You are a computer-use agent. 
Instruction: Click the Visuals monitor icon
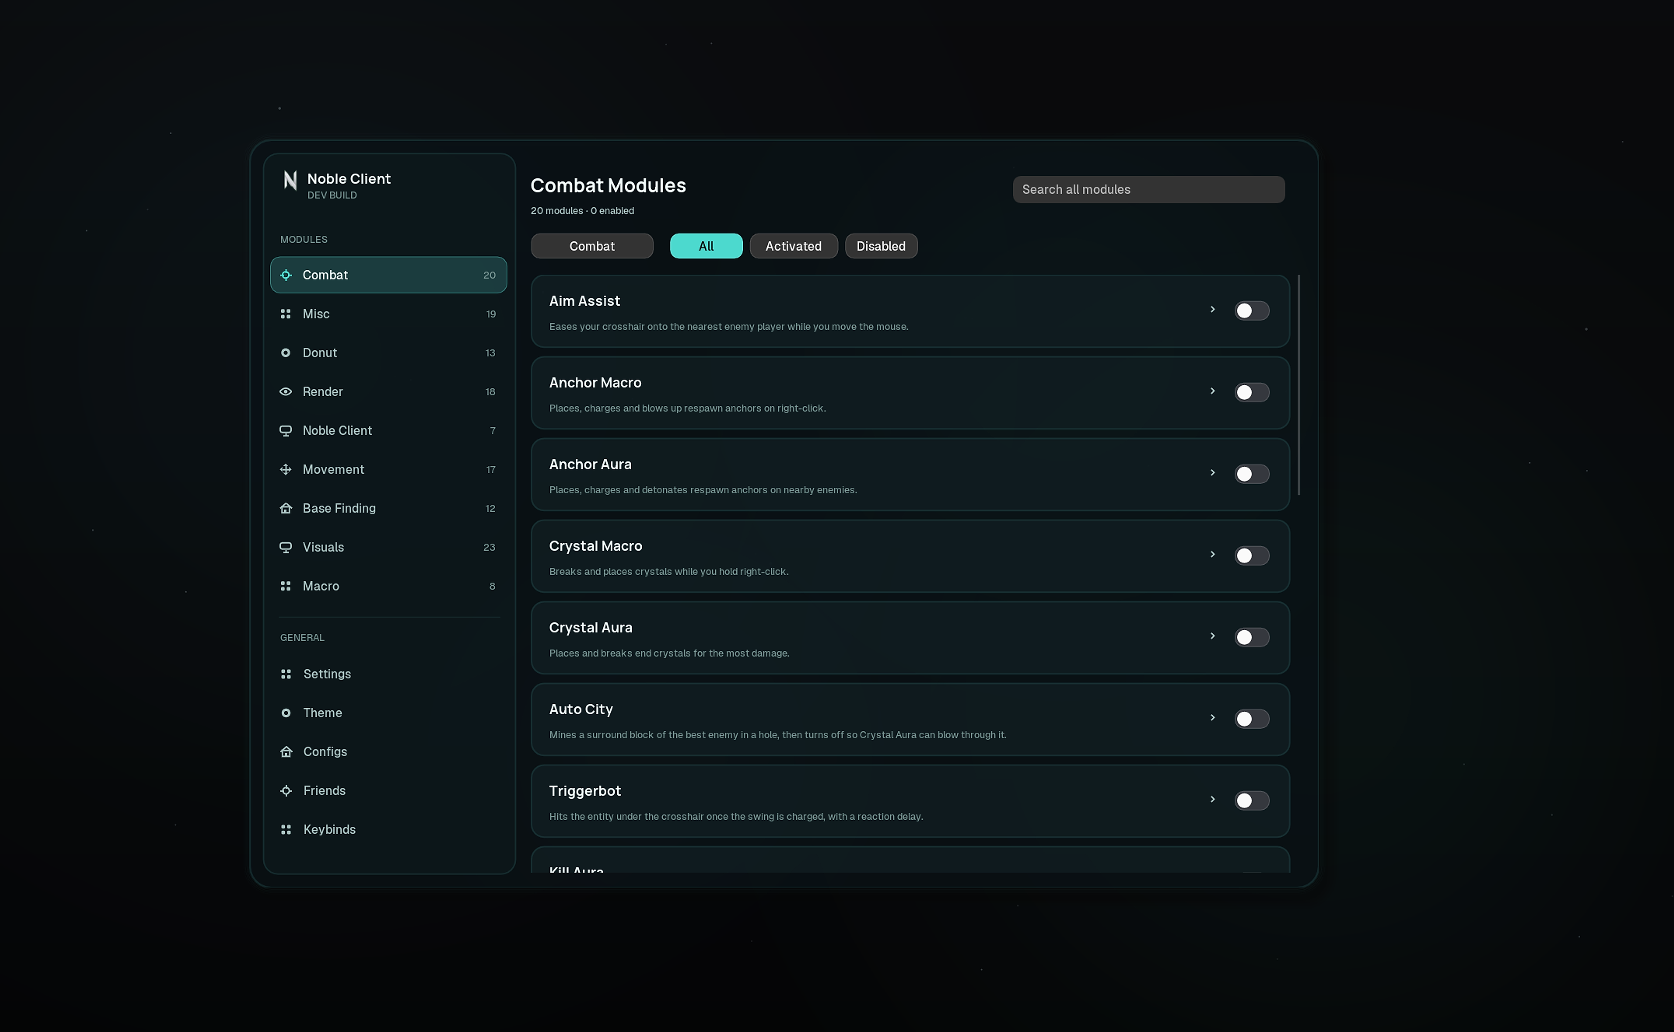(x=286, y=547)
